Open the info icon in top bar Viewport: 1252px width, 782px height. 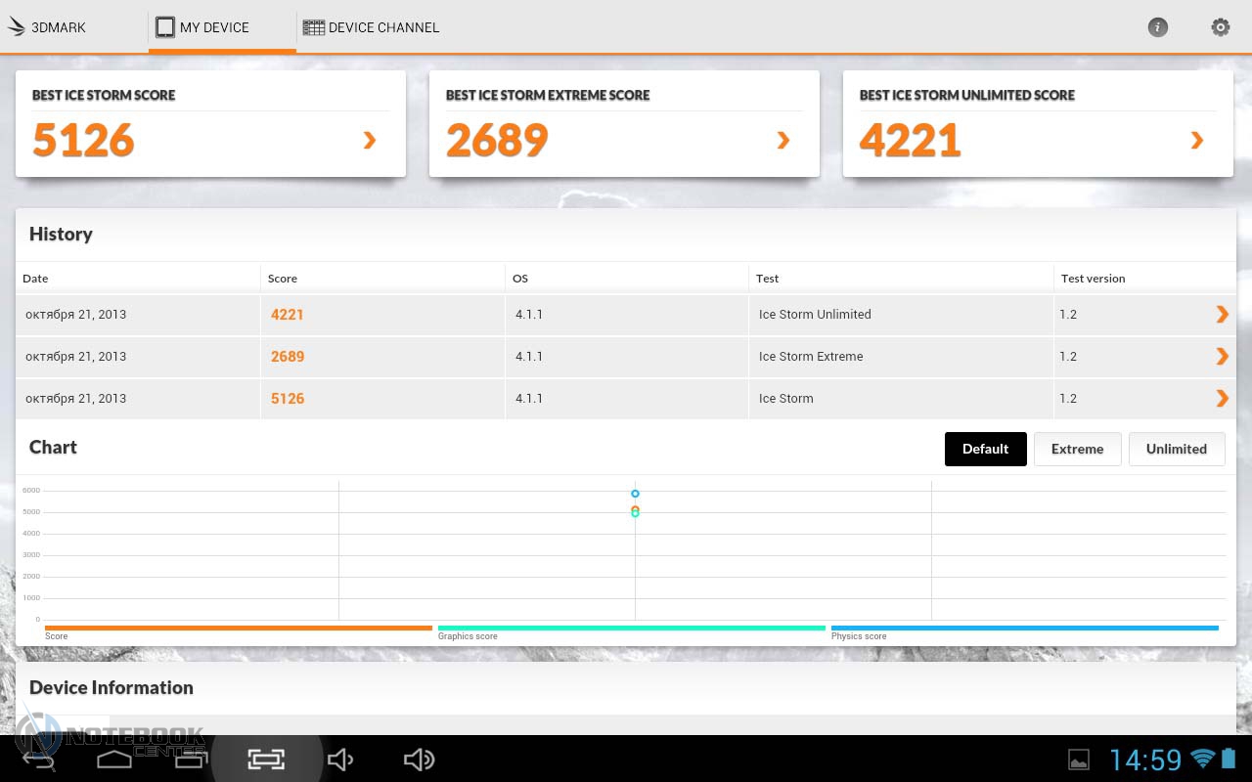click(1157, 27)
